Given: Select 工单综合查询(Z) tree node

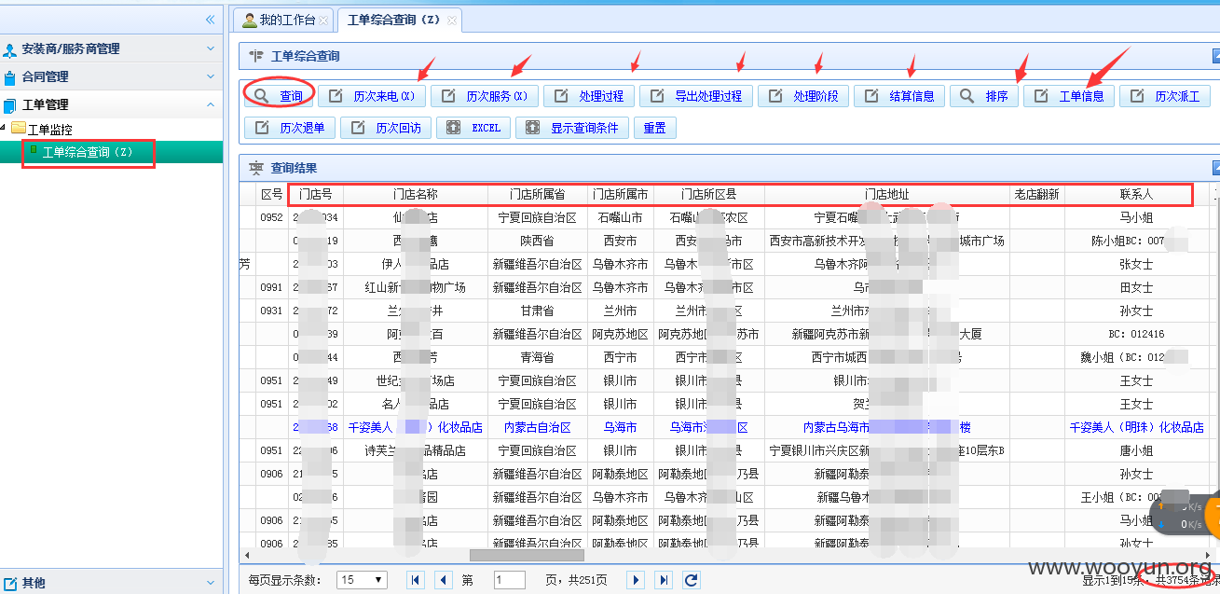Looking at the screenshot, I should [88, 152].
